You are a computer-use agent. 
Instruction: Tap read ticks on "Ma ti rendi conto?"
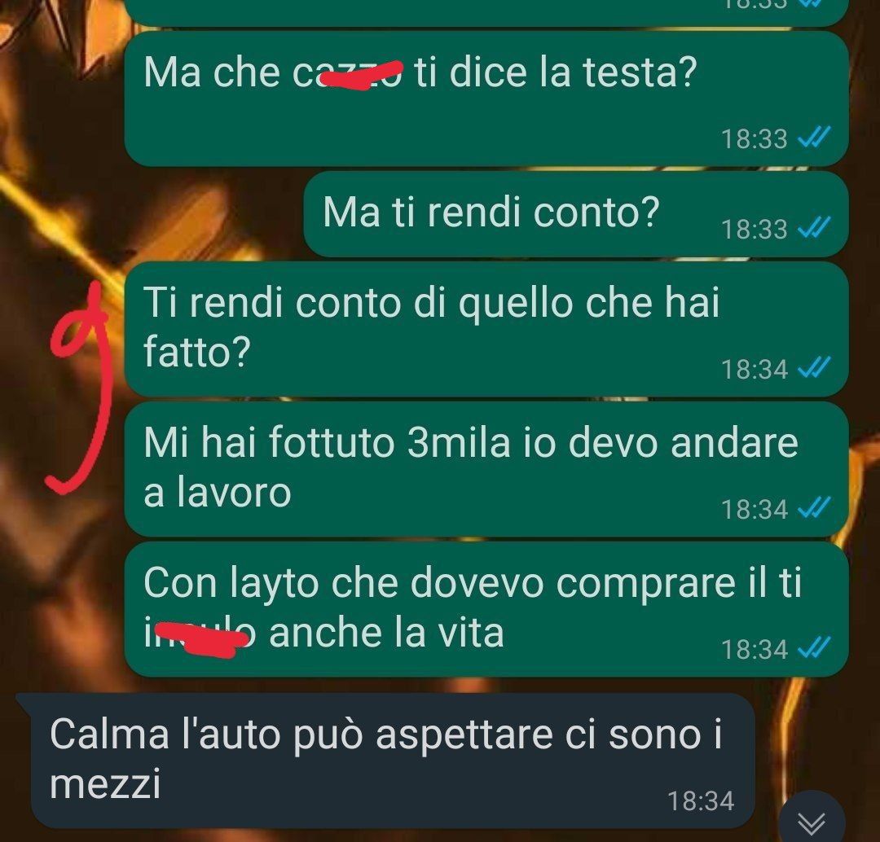[814, 228]
